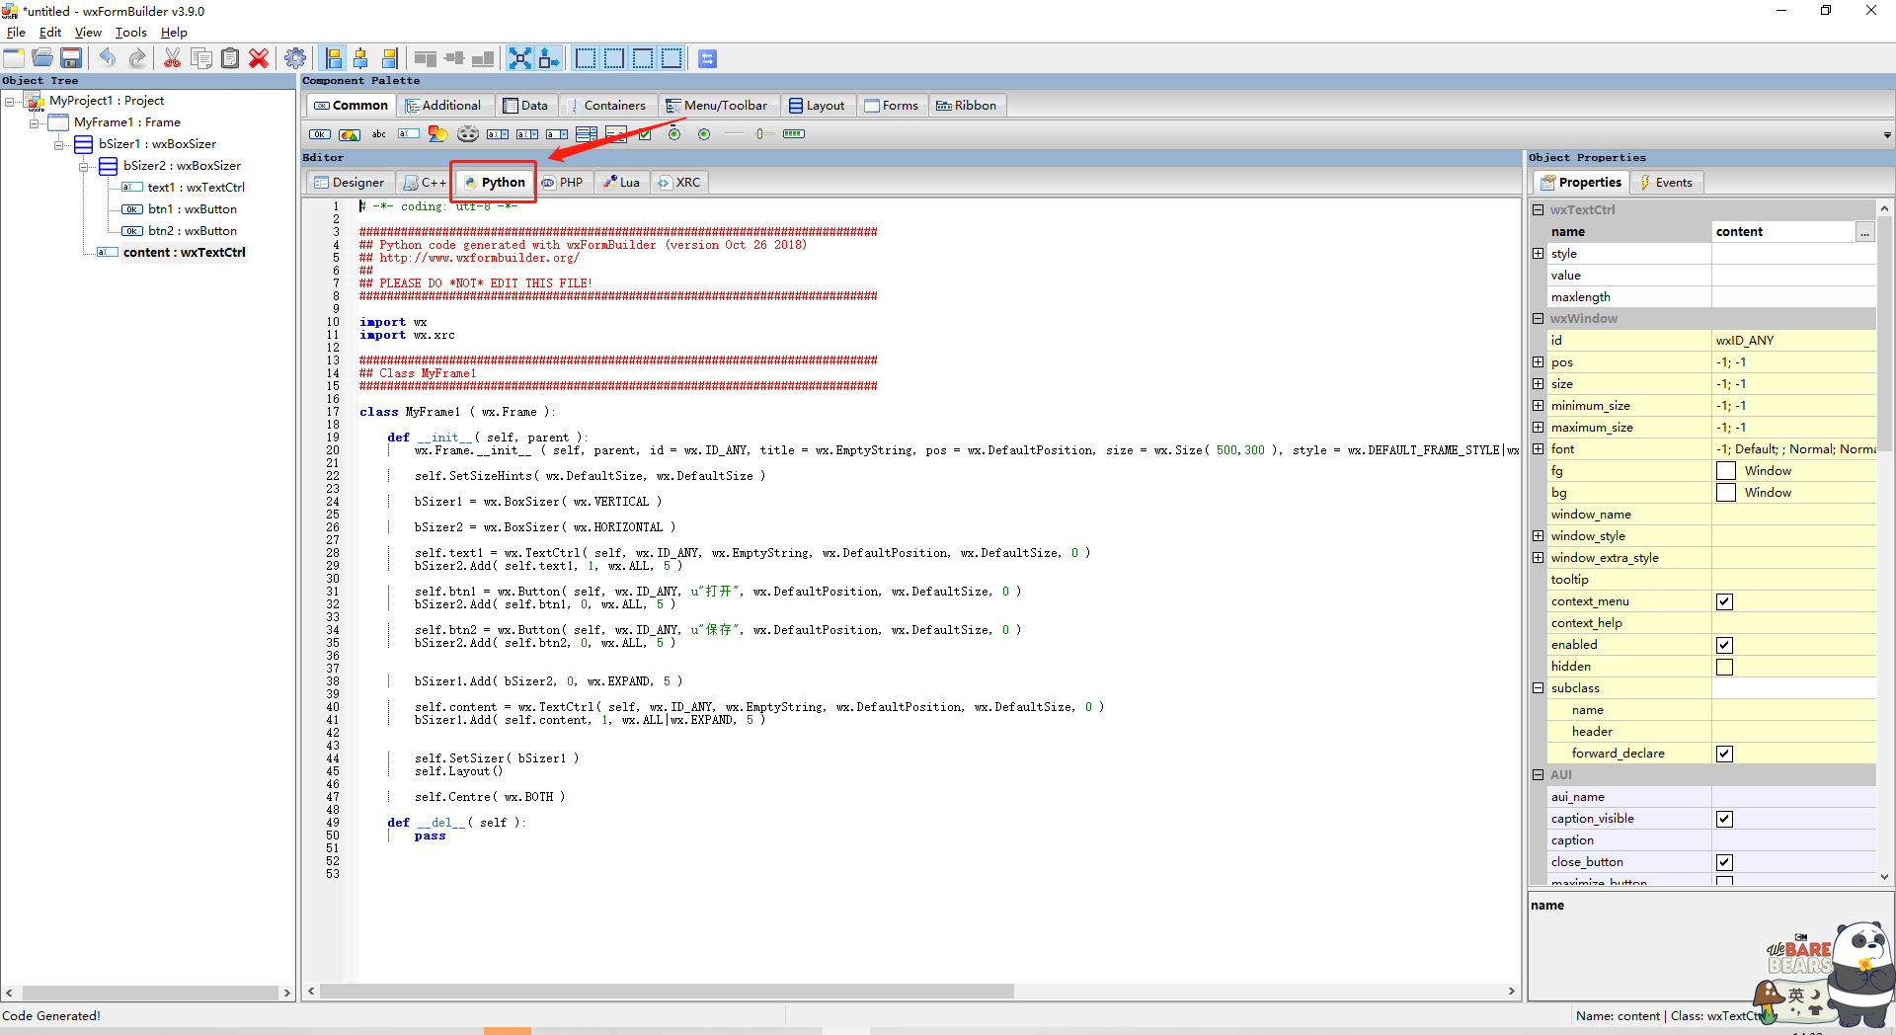The width and height of the screenshot is (1896, 1035).
Task: Click the Undo arrow icon
Action: pos(108,58)
